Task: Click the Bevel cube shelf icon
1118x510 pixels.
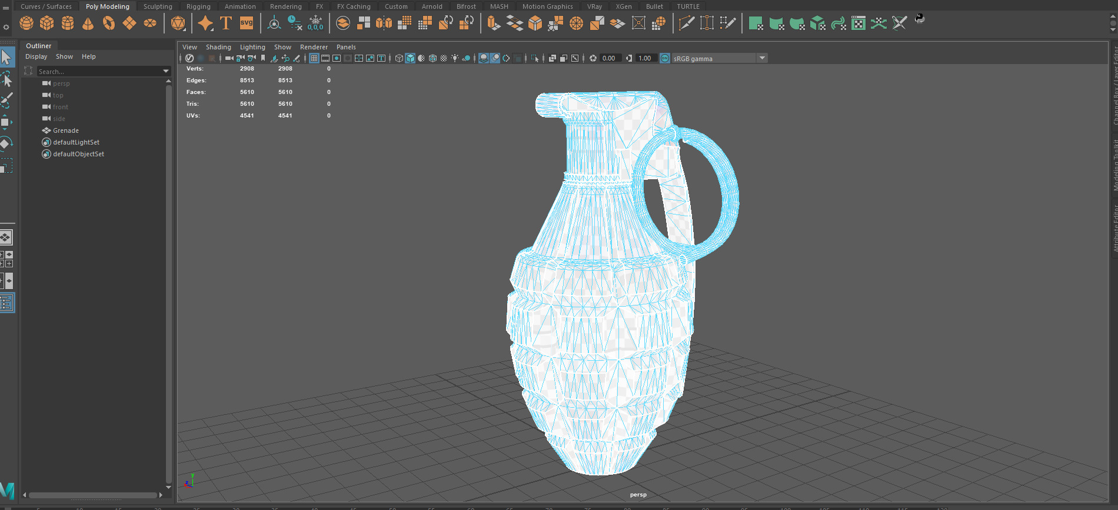Action: [x=535, y=23]
